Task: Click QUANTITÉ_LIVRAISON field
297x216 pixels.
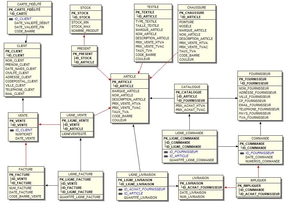Action: click(x=140, y=198)
